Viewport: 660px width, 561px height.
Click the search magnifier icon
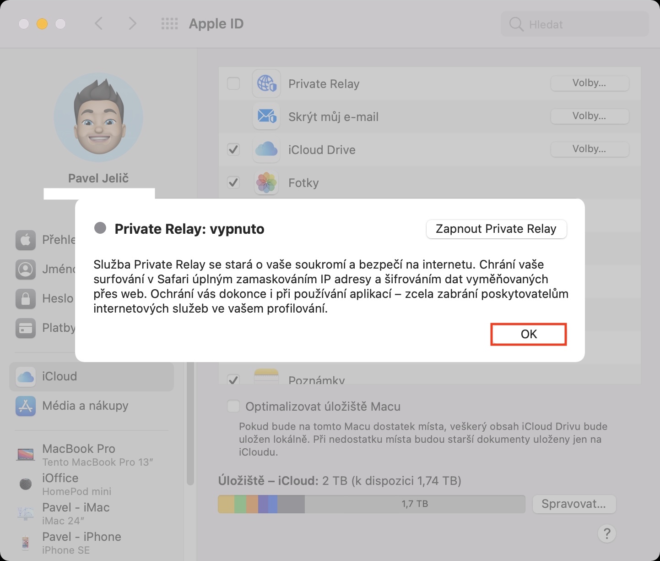(x=516, y=24)
